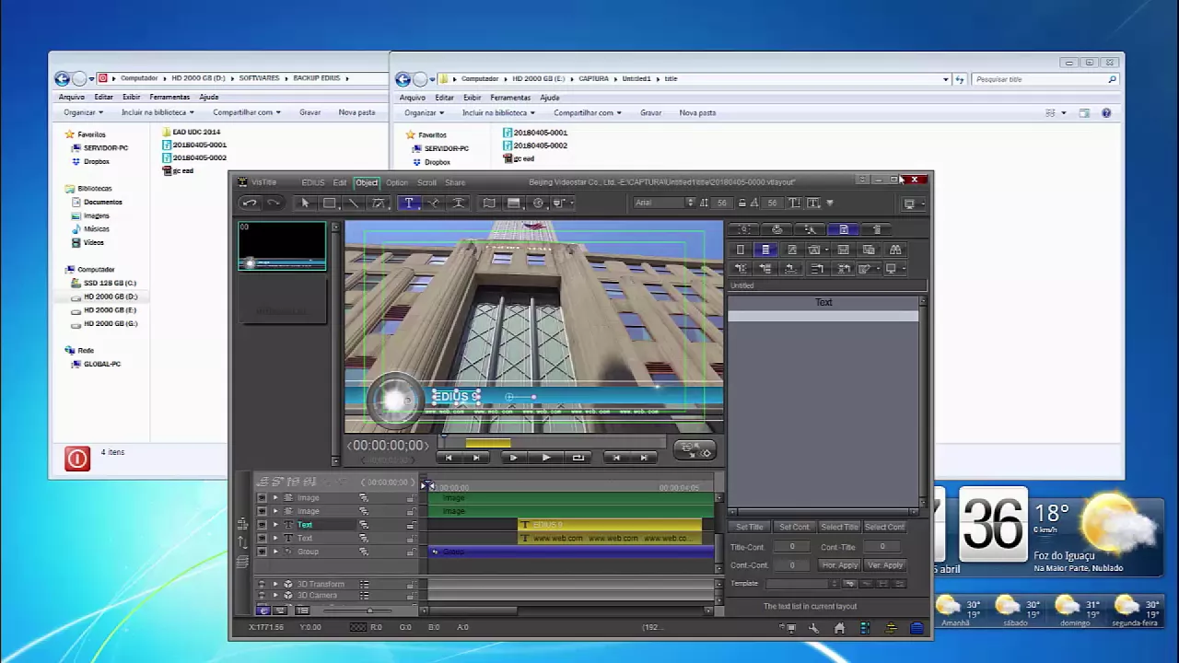Viewport: 1179px width, 663px height.
Task: Click the www.web.com text clip on timeline
Action: [610, 538]
